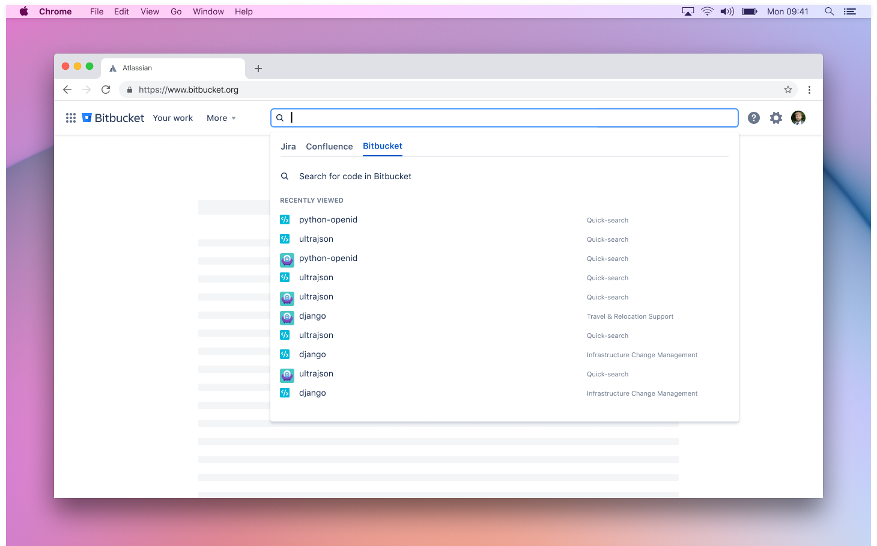Click the purple avatar icon beside python-openid

coord(287,260)
